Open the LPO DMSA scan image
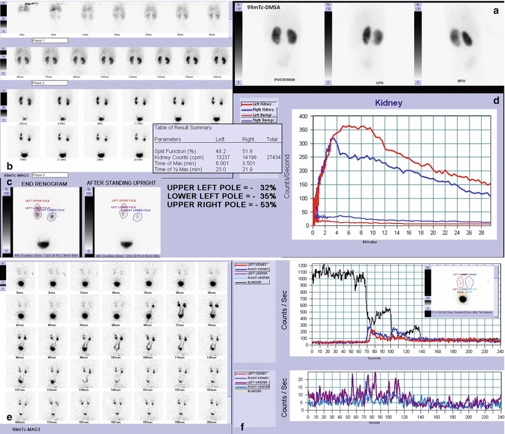The height and width of the screenshot is (434, 505). click(x=372, y=45)
